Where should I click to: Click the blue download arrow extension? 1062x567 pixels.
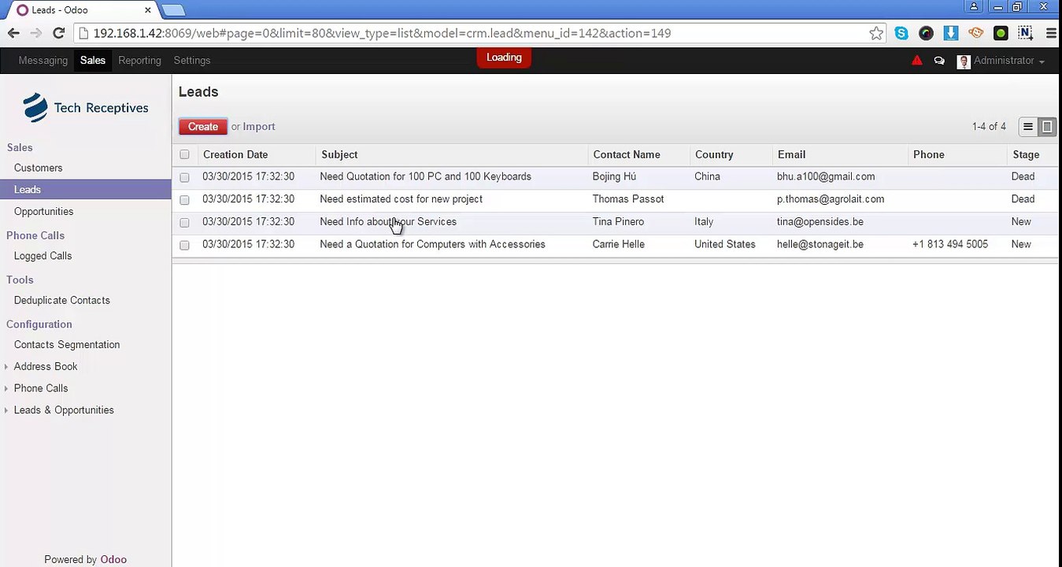pyautogui.click(x=950, y=33)
